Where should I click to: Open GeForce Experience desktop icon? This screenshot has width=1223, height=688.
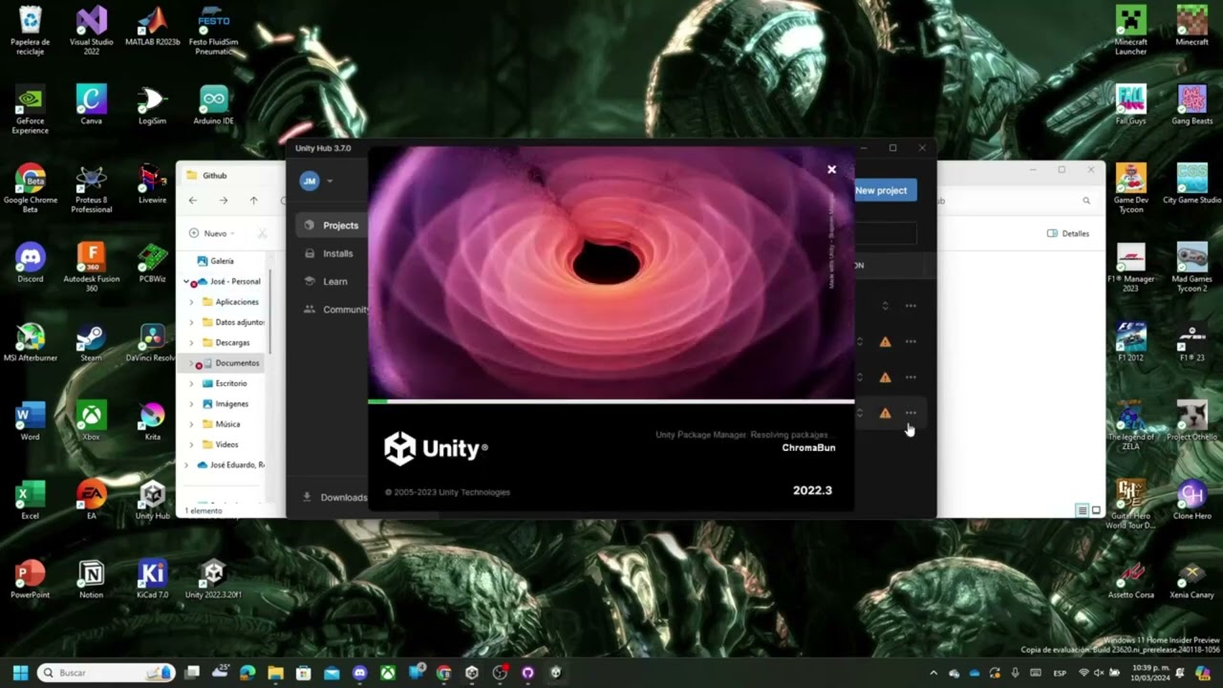30,110
